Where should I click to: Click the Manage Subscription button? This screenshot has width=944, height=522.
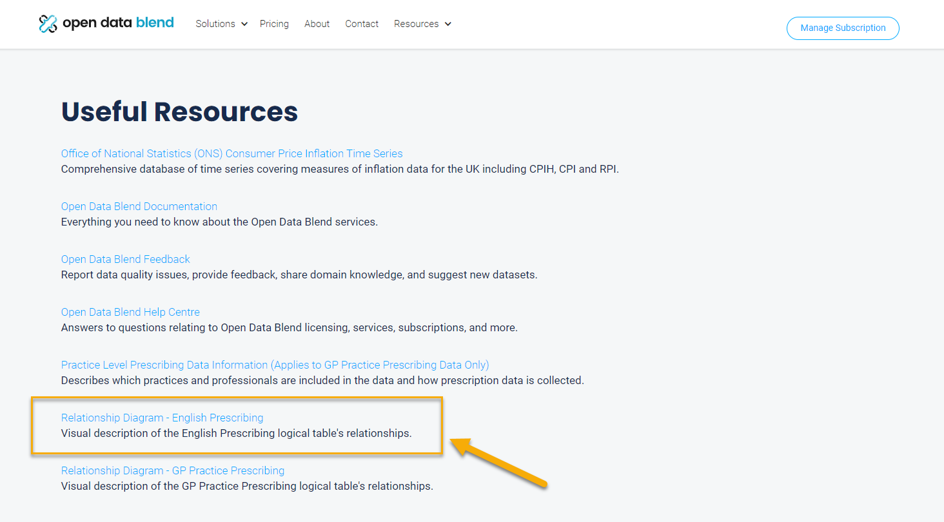pos(843,28)
